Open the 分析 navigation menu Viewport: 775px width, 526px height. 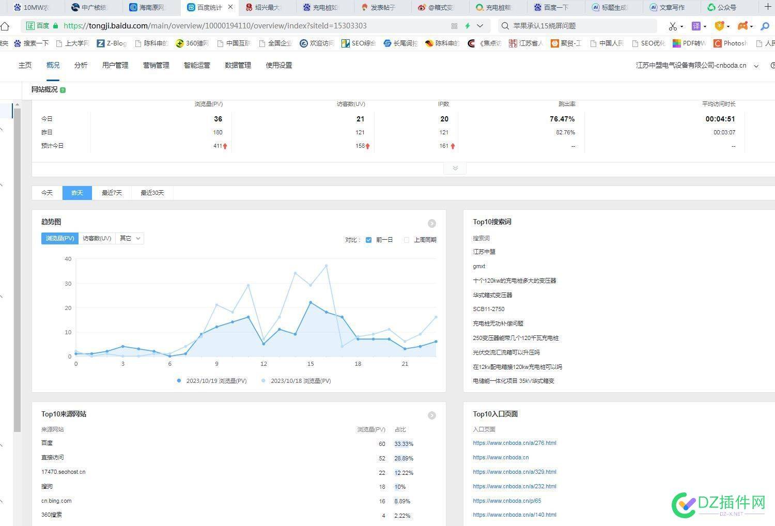(81, 65)
